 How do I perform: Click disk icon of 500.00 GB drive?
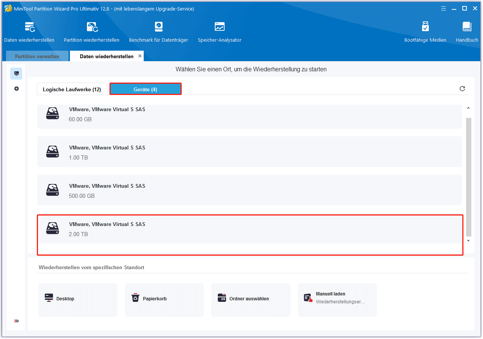click(53, 190)
